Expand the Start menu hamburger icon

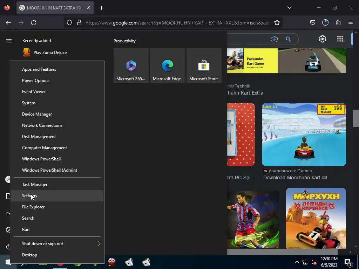point(9,41)
